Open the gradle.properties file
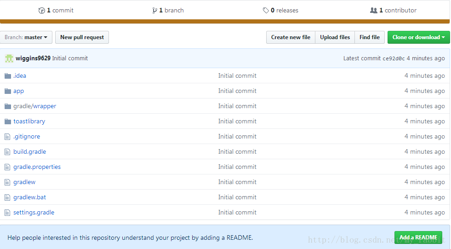Viewport: 451px width, 249px height. pos(37,167)
